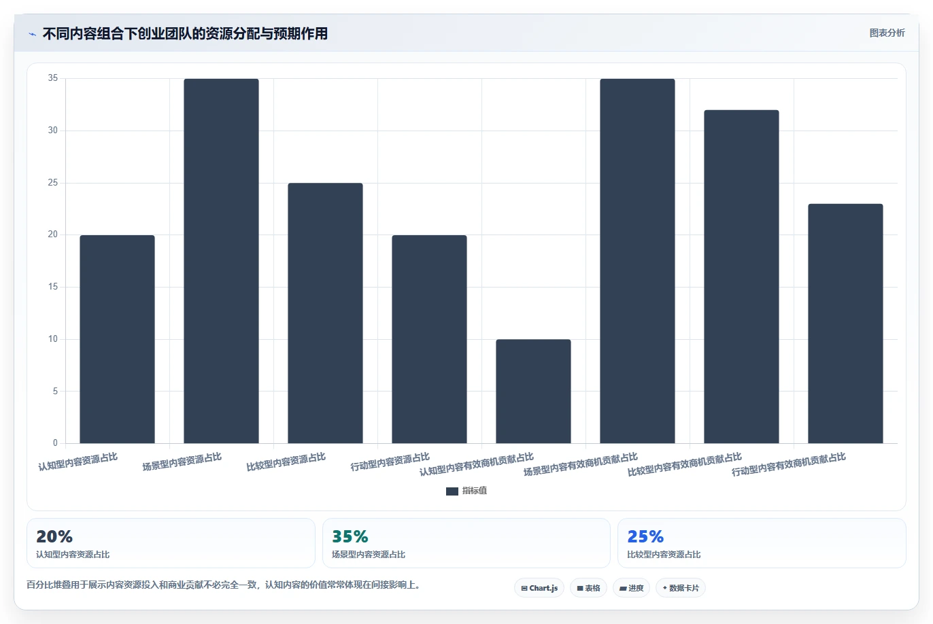Image resolution: width=933 pixels, height=624 pixels.
Task: Click the small icon in the 表格 tag
Action: 580,589
